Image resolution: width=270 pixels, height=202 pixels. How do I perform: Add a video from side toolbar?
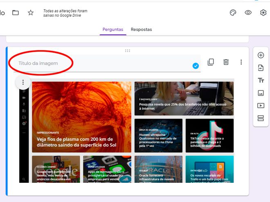point(261,105)
